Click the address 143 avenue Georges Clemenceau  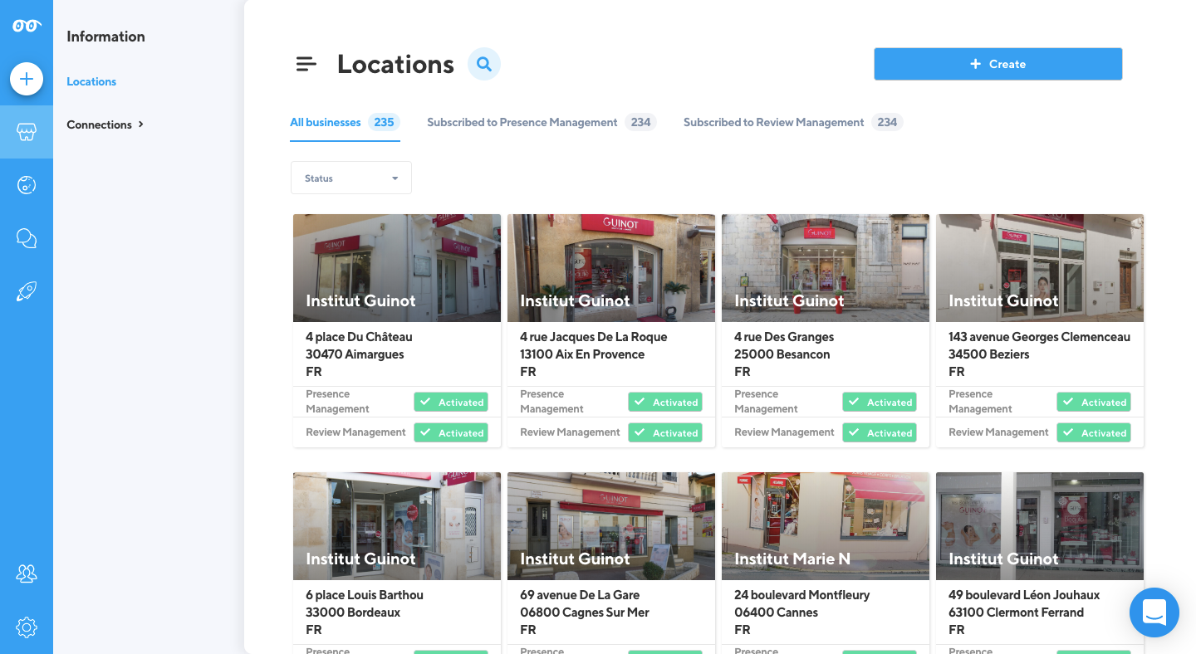[1040, 337]
